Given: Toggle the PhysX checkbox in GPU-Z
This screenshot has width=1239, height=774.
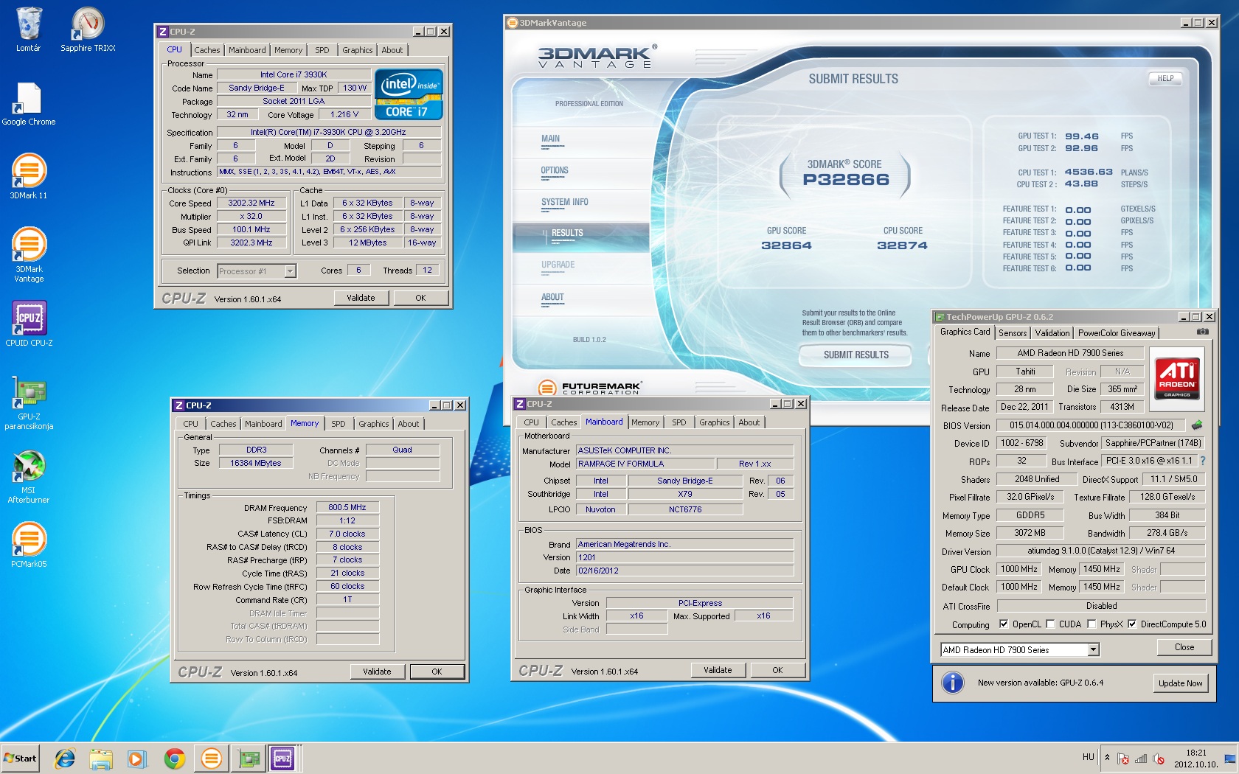Looking at the screenshot, I should pyautogui.click(x=1091, y=624).
